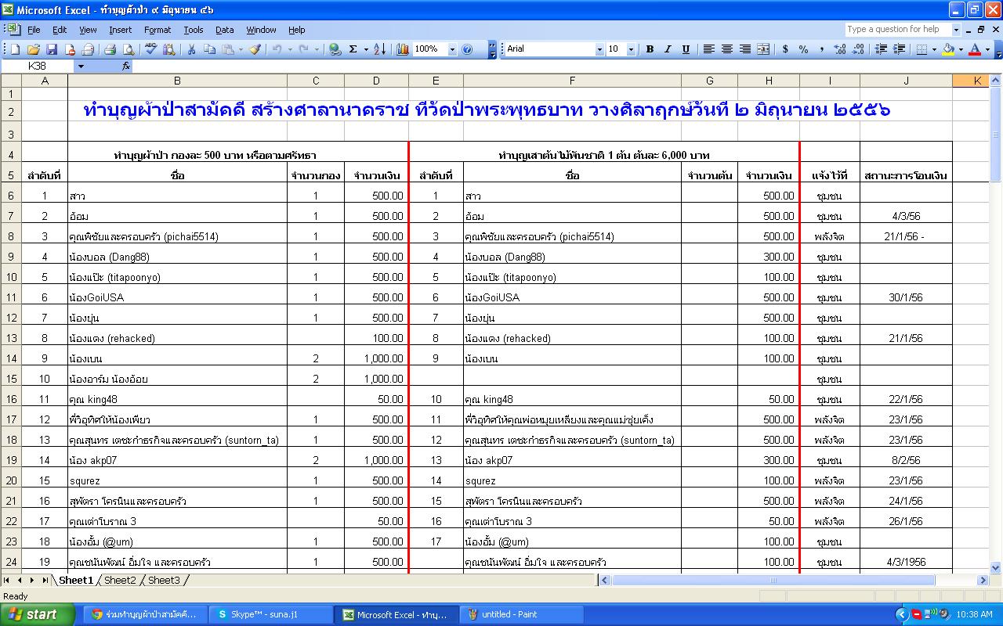1003x626 pixels.
Task: Run the Spelling check tool
Action: pyautogui.click(x=151, y=49)
